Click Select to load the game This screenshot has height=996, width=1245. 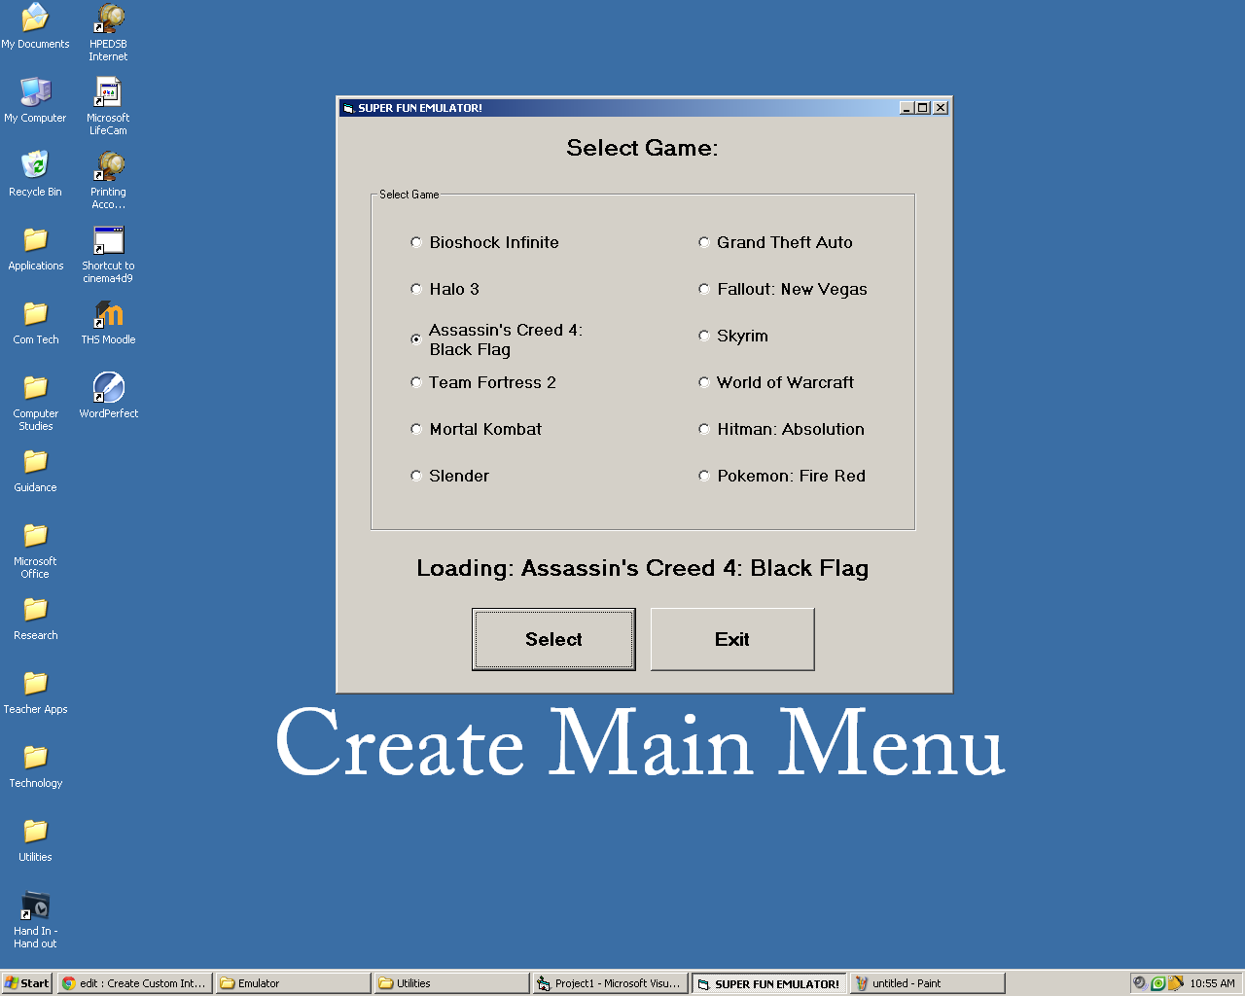pos(553,639)
